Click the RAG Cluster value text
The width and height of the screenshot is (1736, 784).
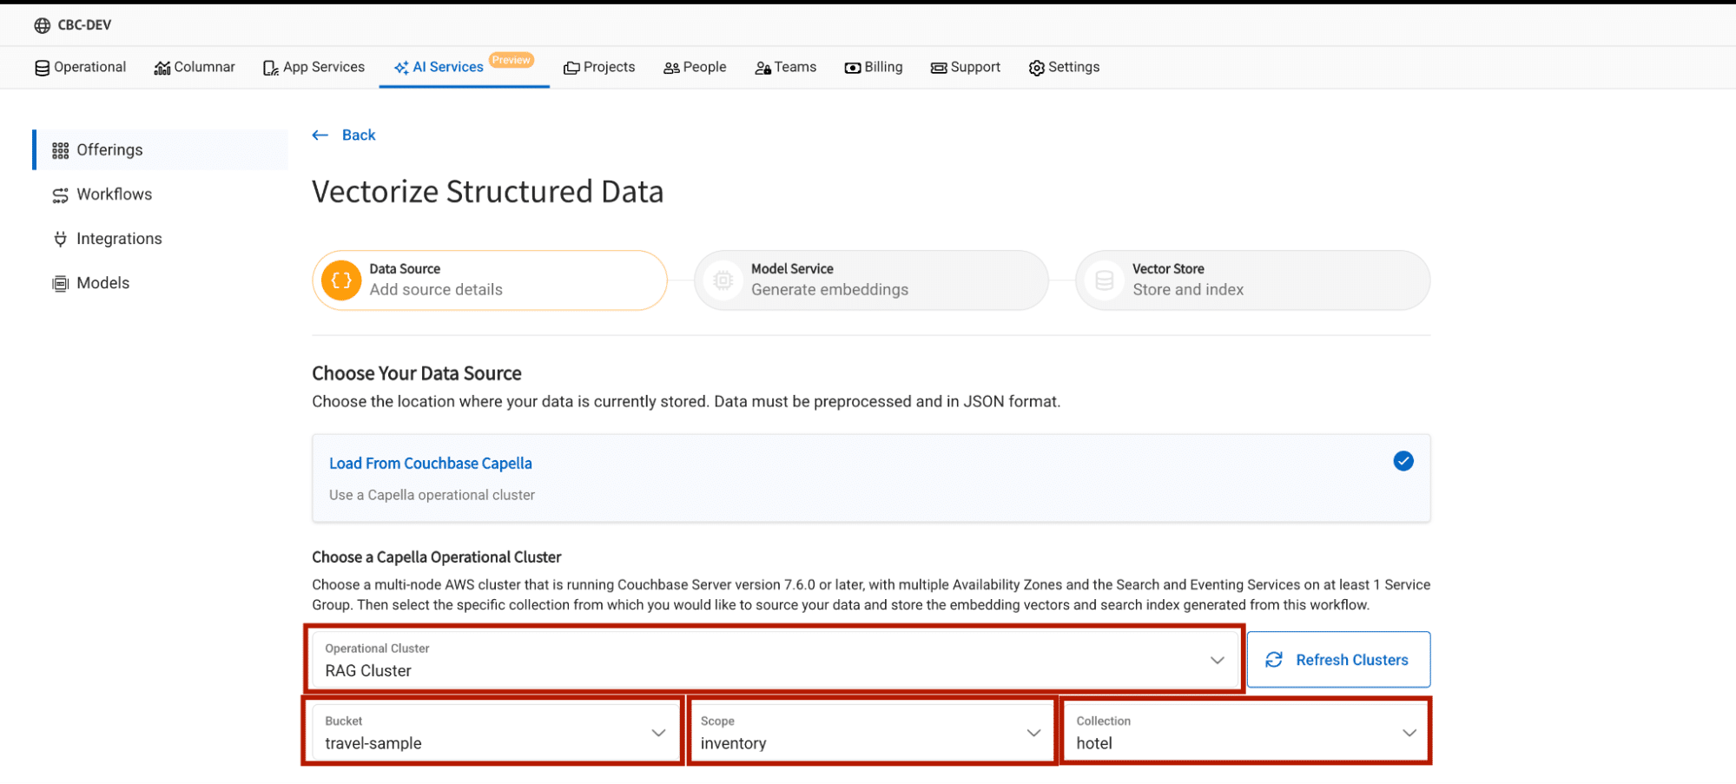click(368, 671)
